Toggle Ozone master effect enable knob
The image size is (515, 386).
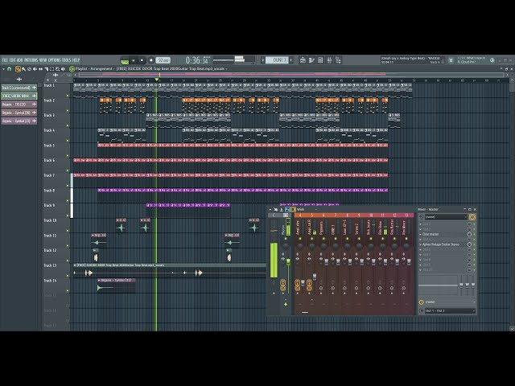[469, 234]
